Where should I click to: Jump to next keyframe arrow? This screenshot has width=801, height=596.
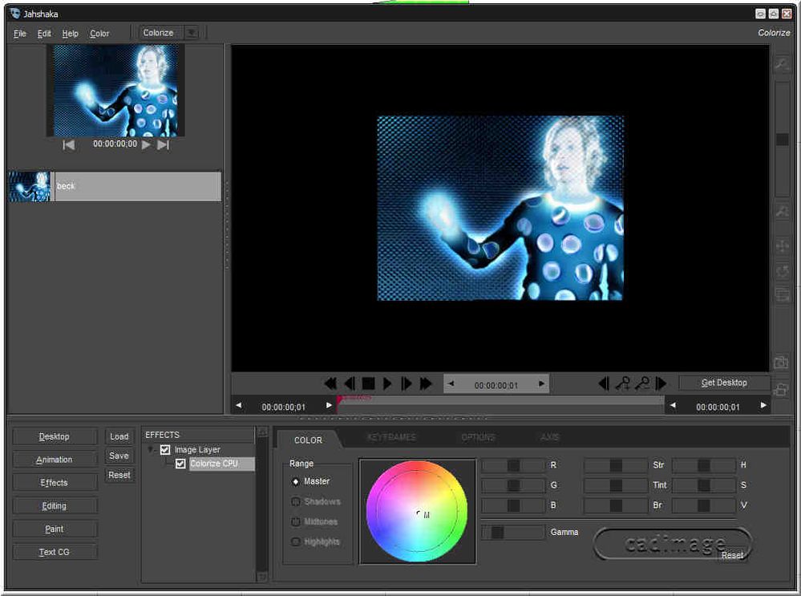(x=661, y=383)
